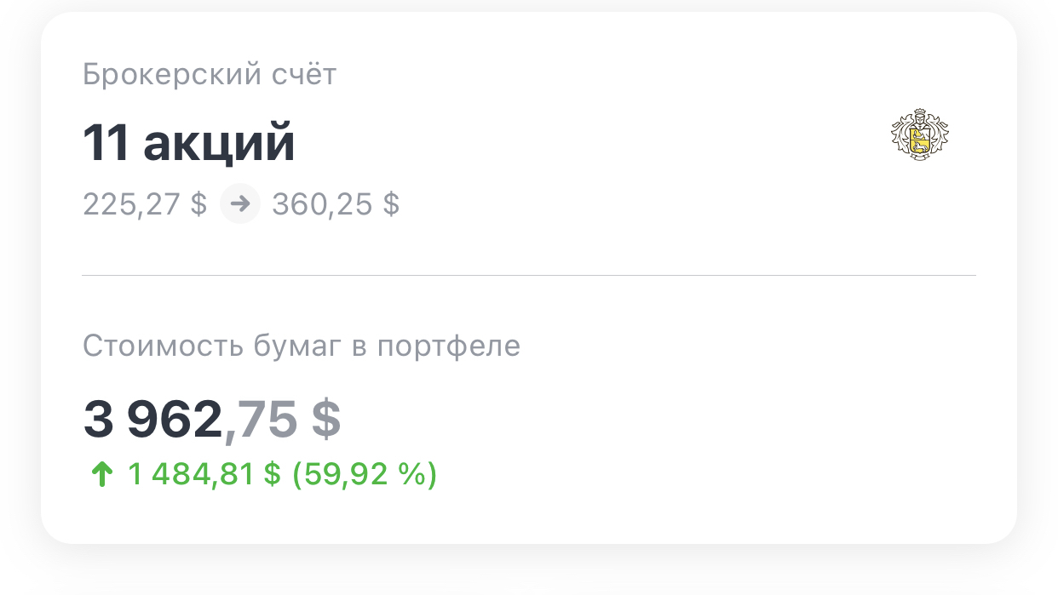The height and width of the screenshot is (595, 1058).
Task: Click the starting price 225,27
Action: (x=131, y=204)
